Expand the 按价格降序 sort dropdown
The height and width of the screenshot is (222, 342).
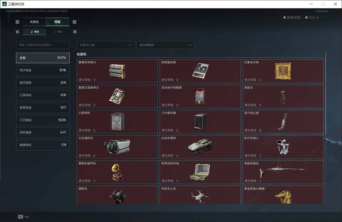(x=165, y=45)
